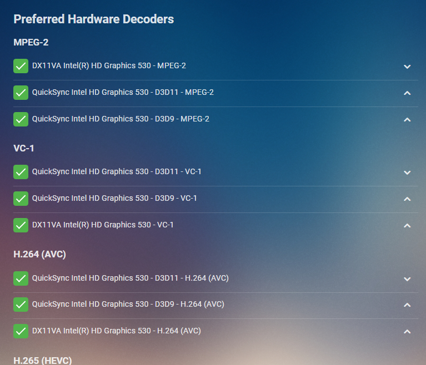Click 'QuickSync ... D3D9 - H.264 (AVC)' label text

coord(128,304)
